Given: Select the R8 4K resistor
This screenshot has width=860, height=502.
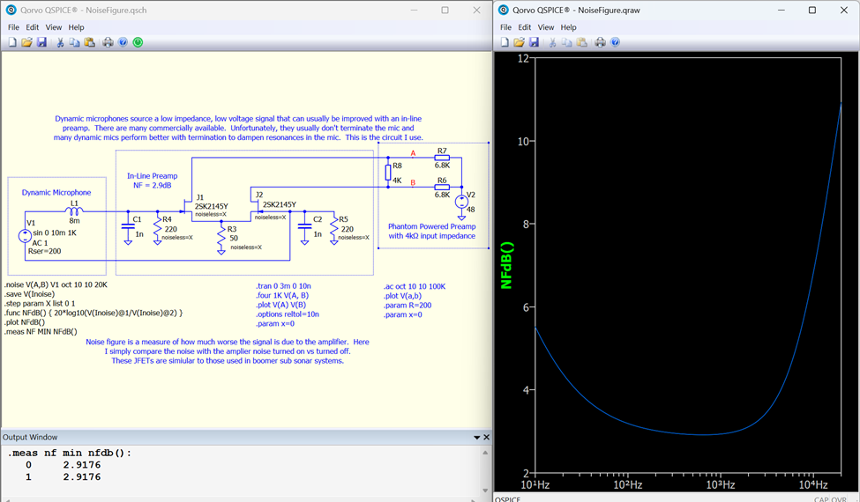Looking at the screenshot, I should click(388, 173).
